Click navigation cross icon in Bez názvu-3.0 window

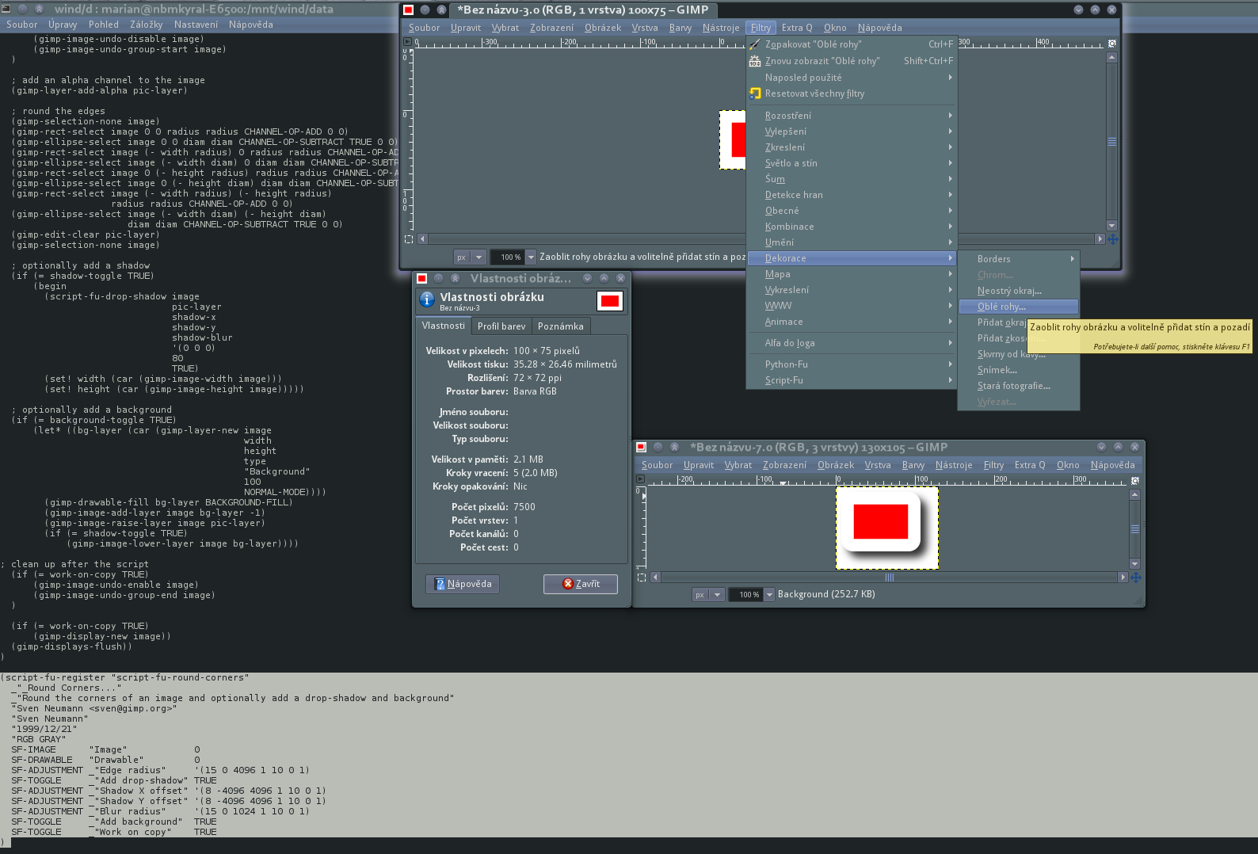coord(1112,238)
